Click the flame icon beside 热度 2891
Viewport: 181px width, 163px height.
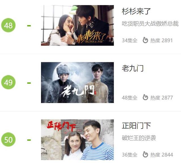[x=145, y=40]
